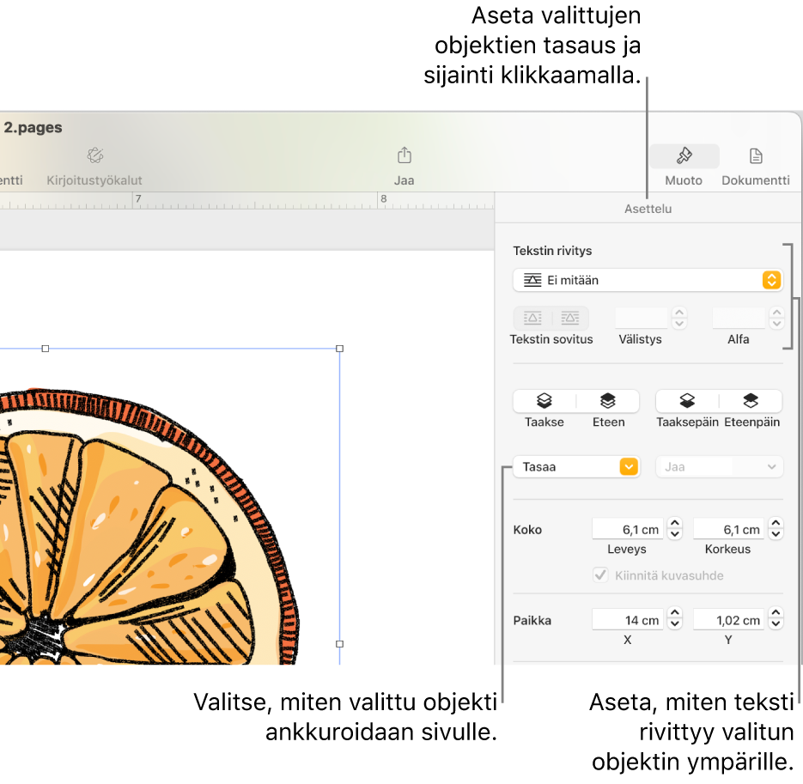Screen dimensions: 803x784
Task: Click the Välistys spacing field
Action: 642,318
